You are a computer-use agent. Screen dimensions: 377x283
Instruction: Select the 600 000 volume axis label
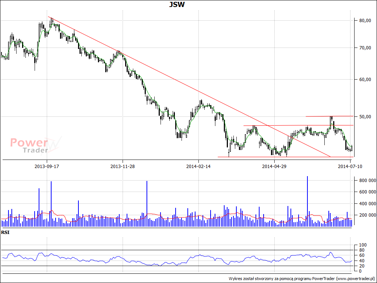(367, 192)
